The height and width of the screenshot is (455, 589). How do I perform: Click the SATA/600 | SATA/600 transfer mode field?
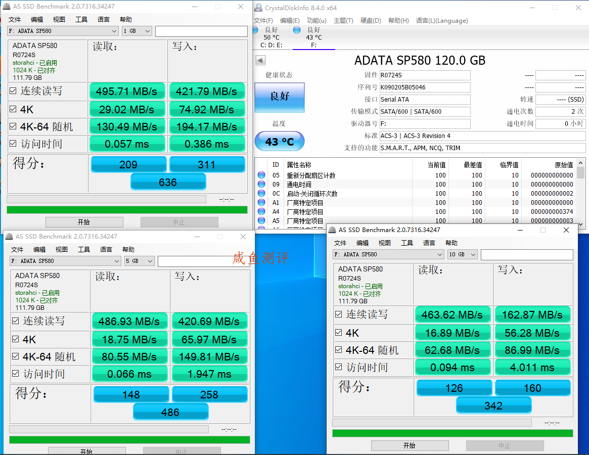click(425, 112)
